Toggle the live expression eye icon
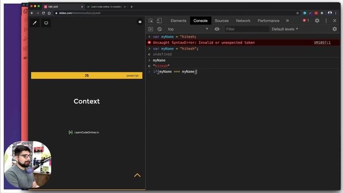 click(217, 29)
